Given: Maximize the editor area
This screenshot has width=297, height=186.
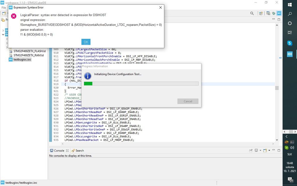Looking at the screenshot, I should 279,19.
